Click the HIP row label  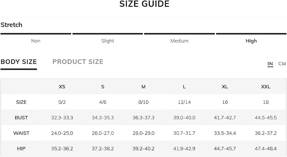pyautogui.click(x=21, y=149)
